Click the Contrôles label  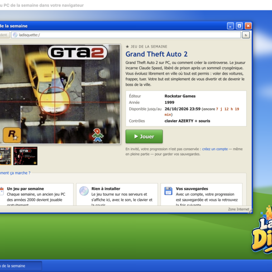(137, 121)
